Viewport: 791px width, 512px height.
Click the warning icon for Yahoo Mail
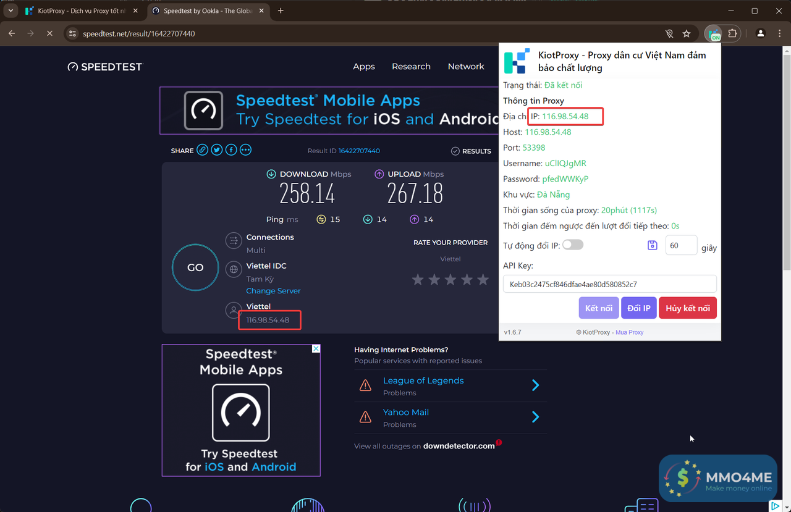pos(365,417)
